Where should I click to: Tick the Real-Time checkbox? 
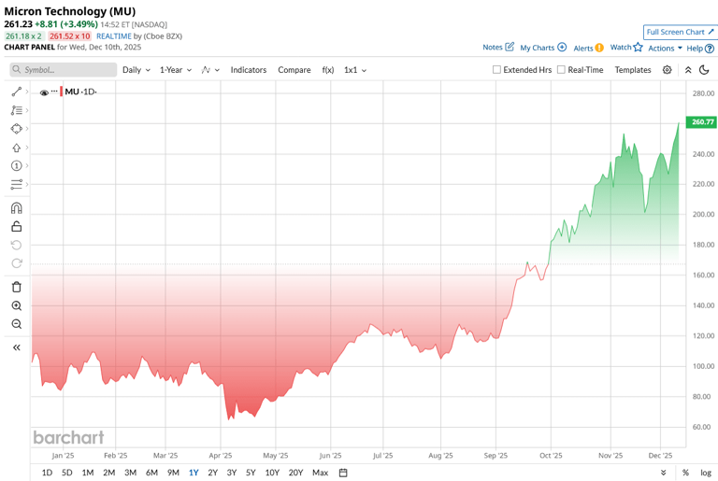pos(561,70)
